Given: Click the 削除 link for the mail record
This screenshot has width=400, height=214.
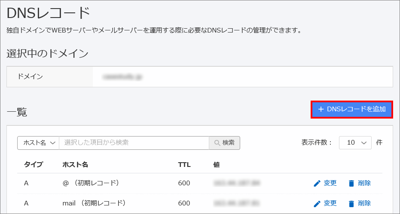Looking at the screenshot, I should click(364, 203).
